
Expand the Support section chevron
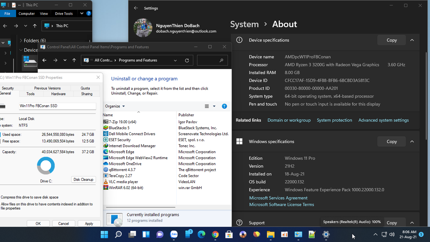(412, 223)
